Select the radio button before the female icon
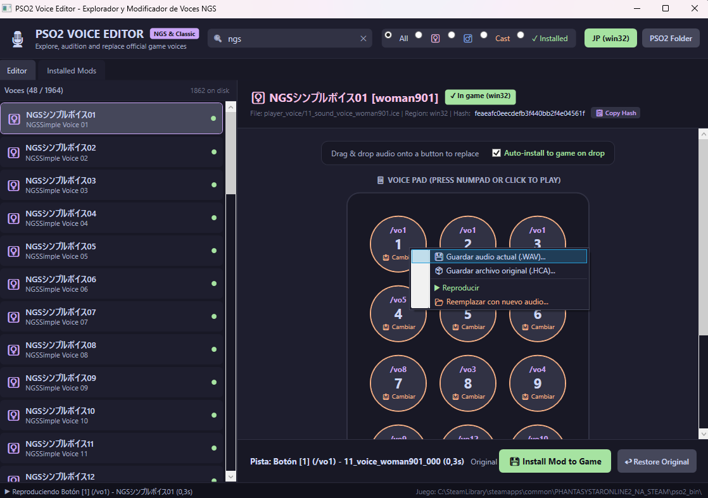 (x=419, y=35)
